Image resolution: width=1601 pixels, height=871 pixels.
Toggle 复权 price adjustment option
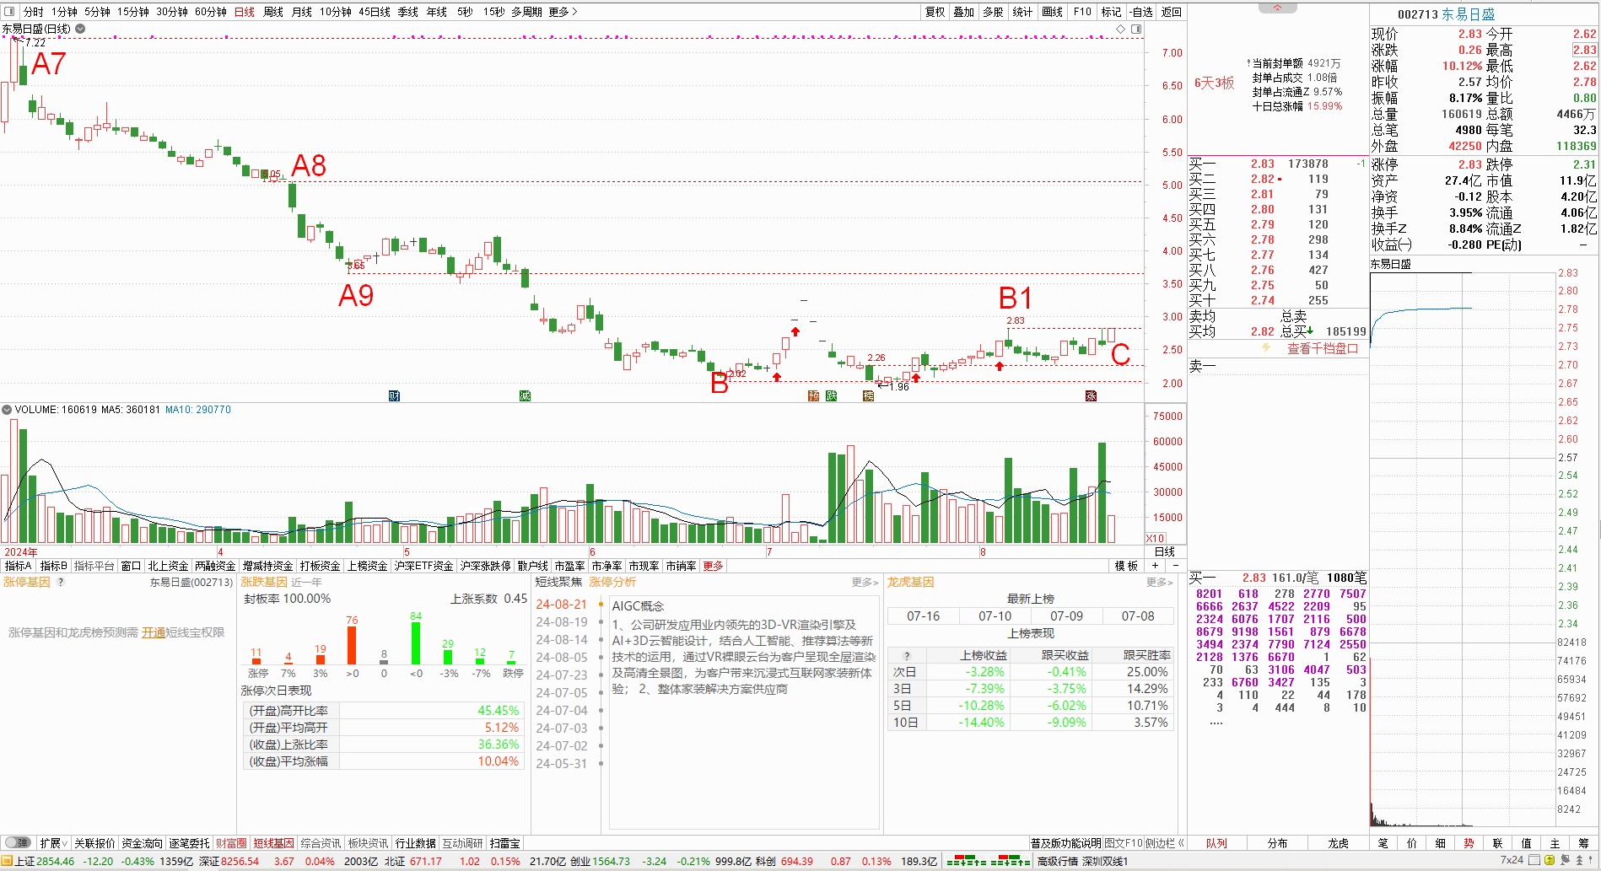point(935,12)
